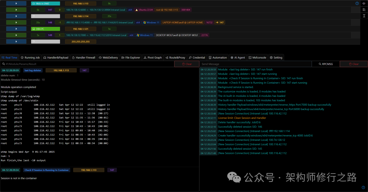The height and width of the screenshot is (192, 368).
Task: Click the align-lines icon in right sidebar
Action: (364, 10)
